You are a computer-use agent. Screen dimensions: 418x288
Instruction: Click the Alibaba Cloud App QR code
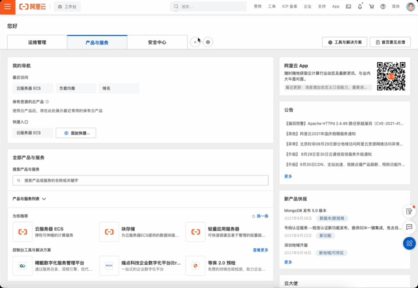(x=391, y=76)
